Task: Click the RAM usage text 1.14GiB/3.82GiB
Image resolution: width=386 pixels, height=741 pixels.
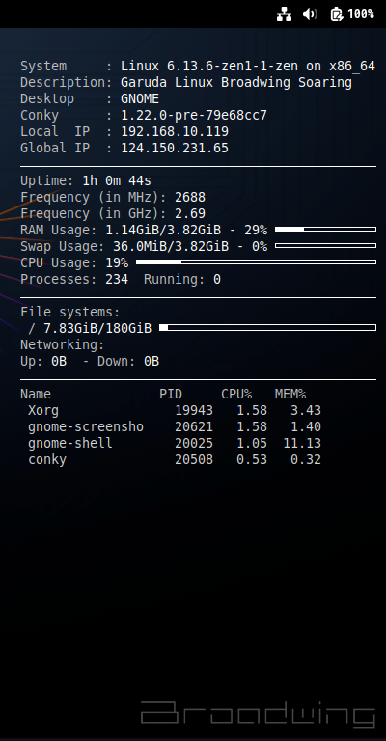Action: click(163, 231)
